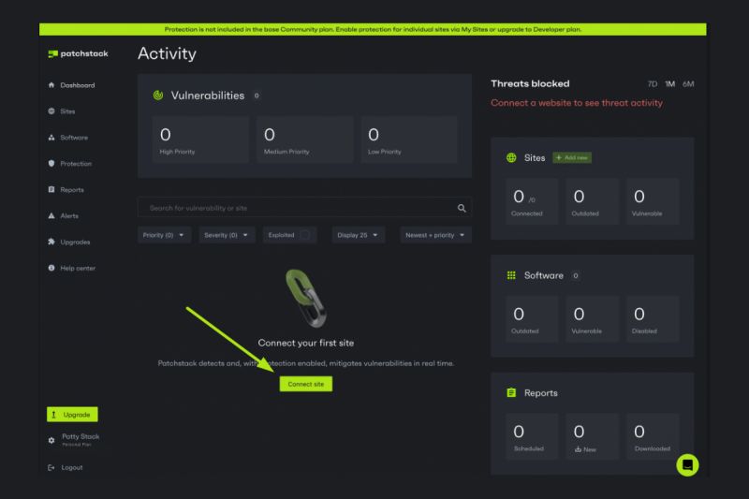The width and height of the screenshot is (749, 499).
Task: Open the Sites menu item
Action: point(67,111)
